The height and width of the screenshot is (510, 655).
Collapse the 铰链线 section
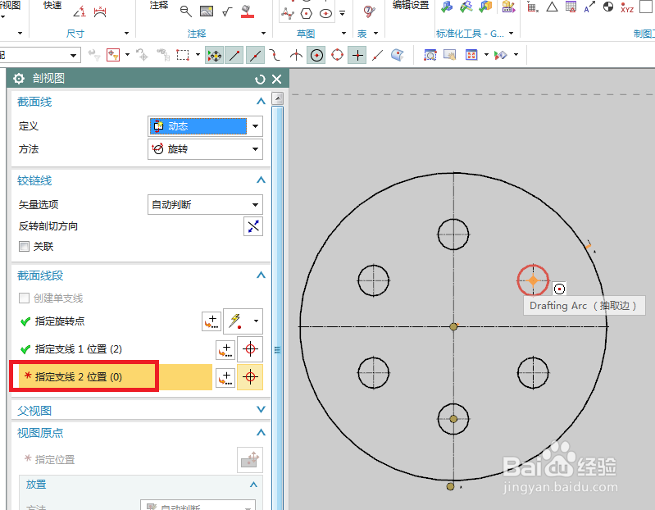[x=261, y=180]
